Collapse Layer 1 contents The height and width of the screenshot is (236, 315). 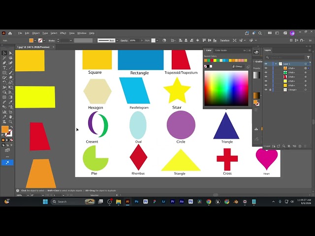(x=276, y=64)
